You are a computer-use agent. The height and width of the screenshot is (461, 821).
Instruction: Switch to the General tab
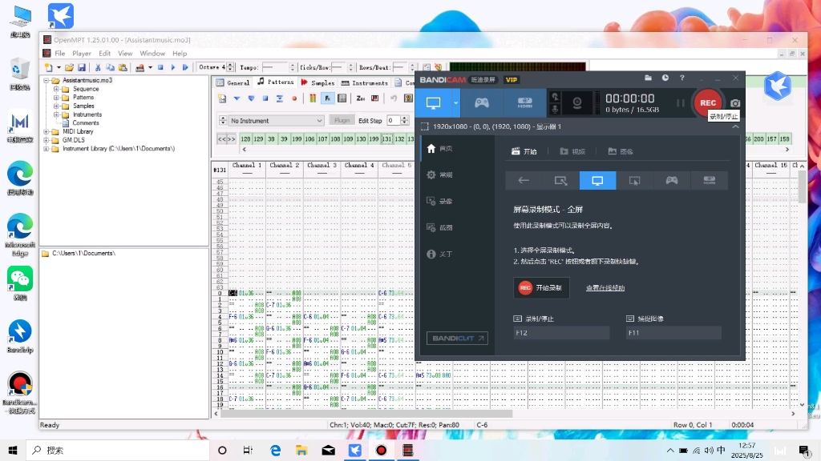(x=233, y=82)
